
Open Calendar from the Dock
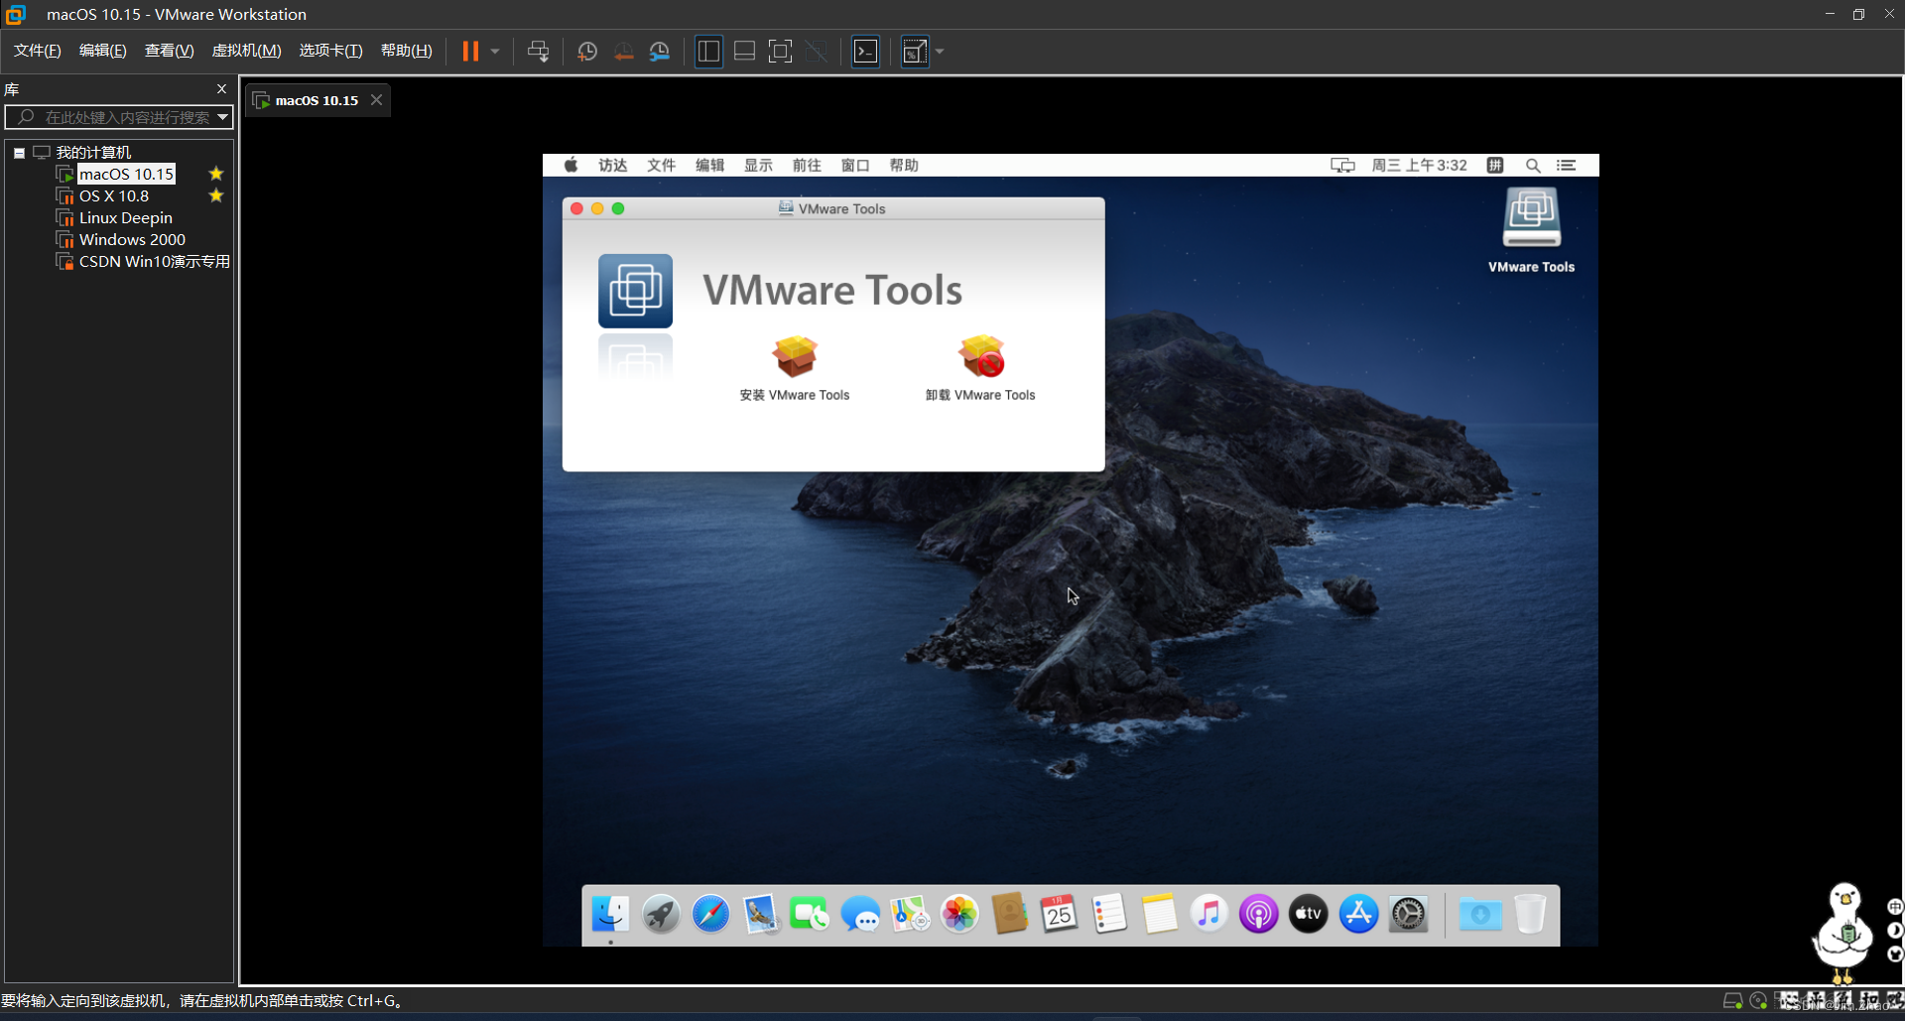coord(1060,914)
